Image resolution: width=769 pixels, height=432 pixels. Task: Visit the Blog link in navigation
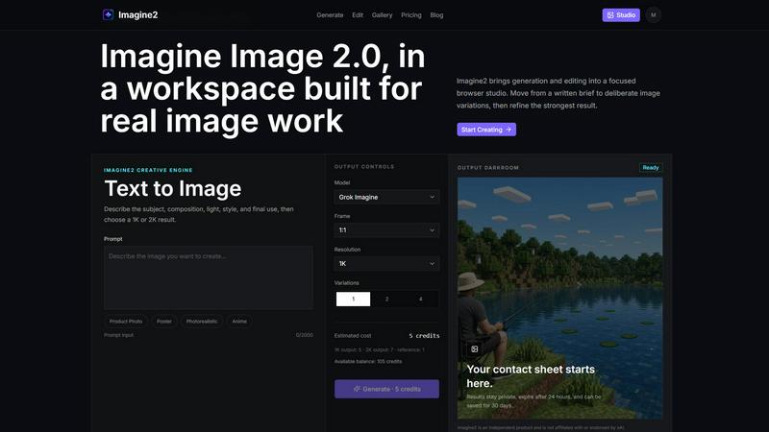tap(436, 15)
